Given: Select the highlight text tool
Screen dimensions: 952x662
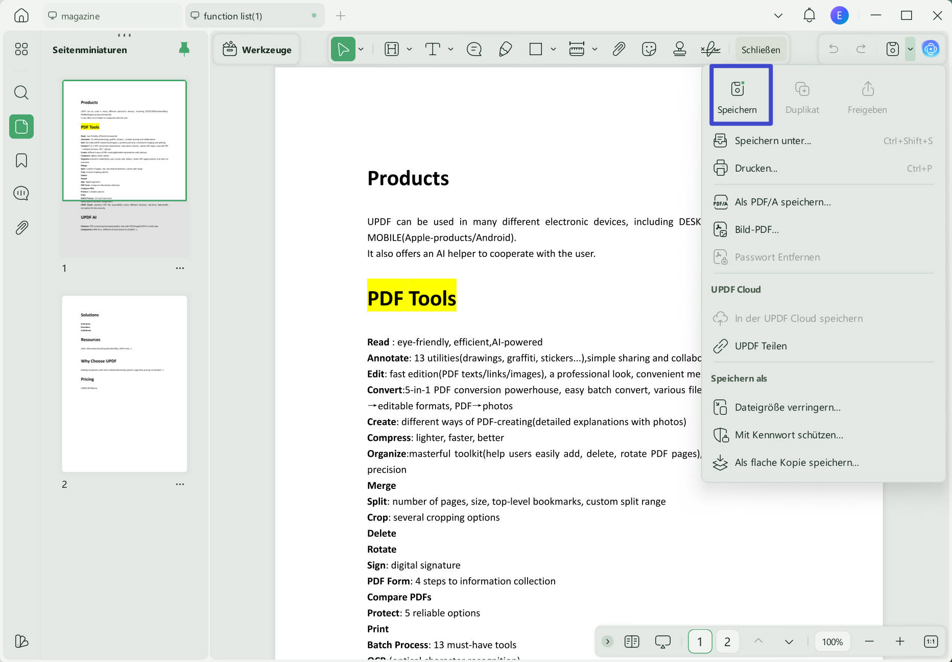Looking at the screenshot, I should [392, 50].
